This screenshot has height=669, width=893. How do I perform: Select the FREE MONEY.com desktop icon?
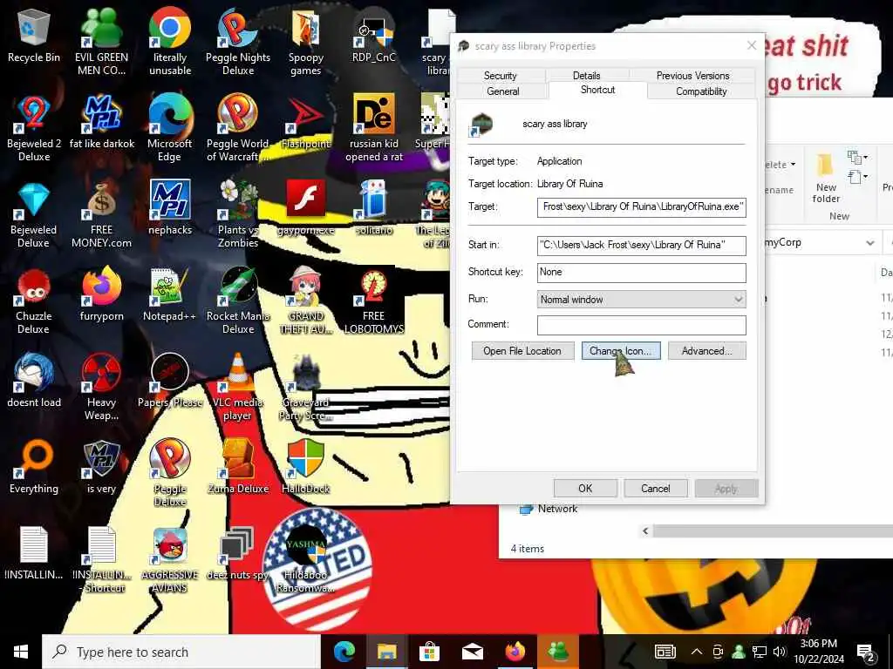click(x=101, y=215)
